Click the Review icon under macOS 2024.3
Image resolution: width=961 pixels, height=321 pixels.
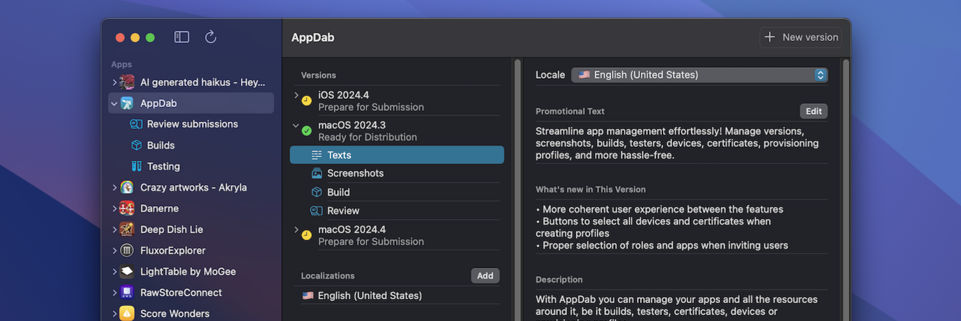coord(316,211)
